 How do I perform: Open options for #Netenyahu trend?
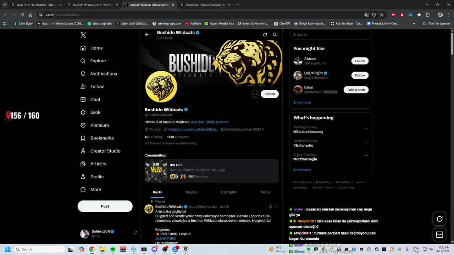[366, 142]
